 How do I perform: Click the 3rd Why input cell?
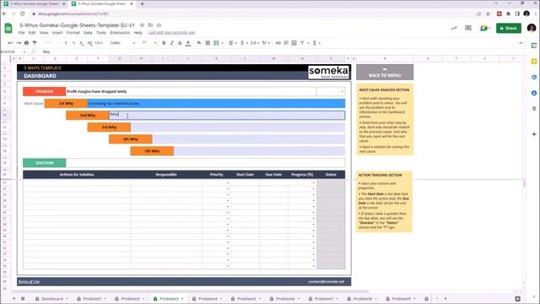238,128
